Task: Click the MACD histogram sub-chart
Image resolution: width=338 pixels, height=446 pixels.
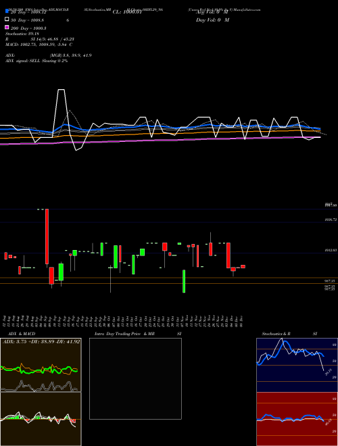Action: click(41, 419)
